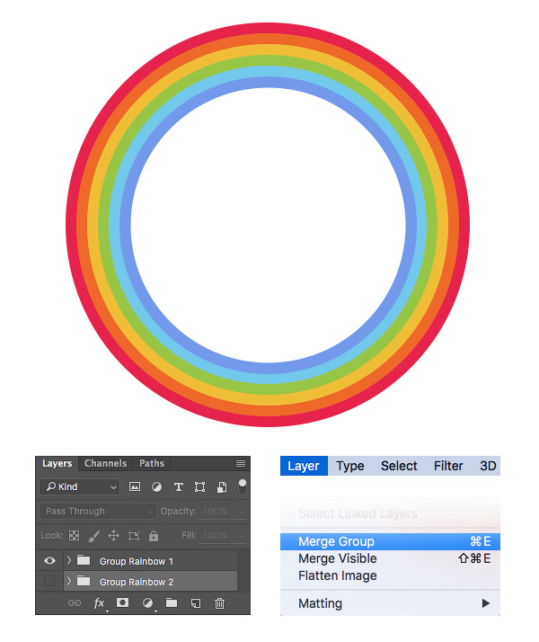The height and width of the screenshot is (642, 539).
Task: Open the Type menu
Action: [350, 466]
